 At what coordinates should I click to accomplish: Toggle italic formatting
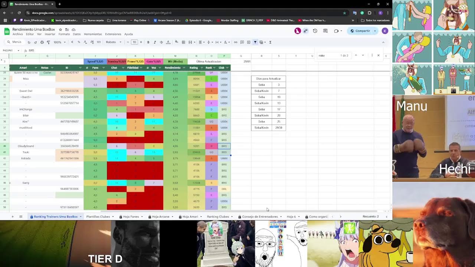[154, 42]
